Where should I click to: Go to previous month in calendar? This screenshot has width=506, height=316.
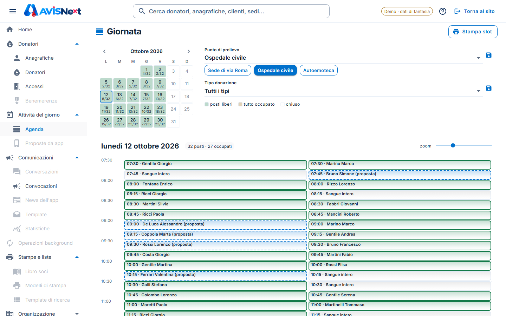104,51
